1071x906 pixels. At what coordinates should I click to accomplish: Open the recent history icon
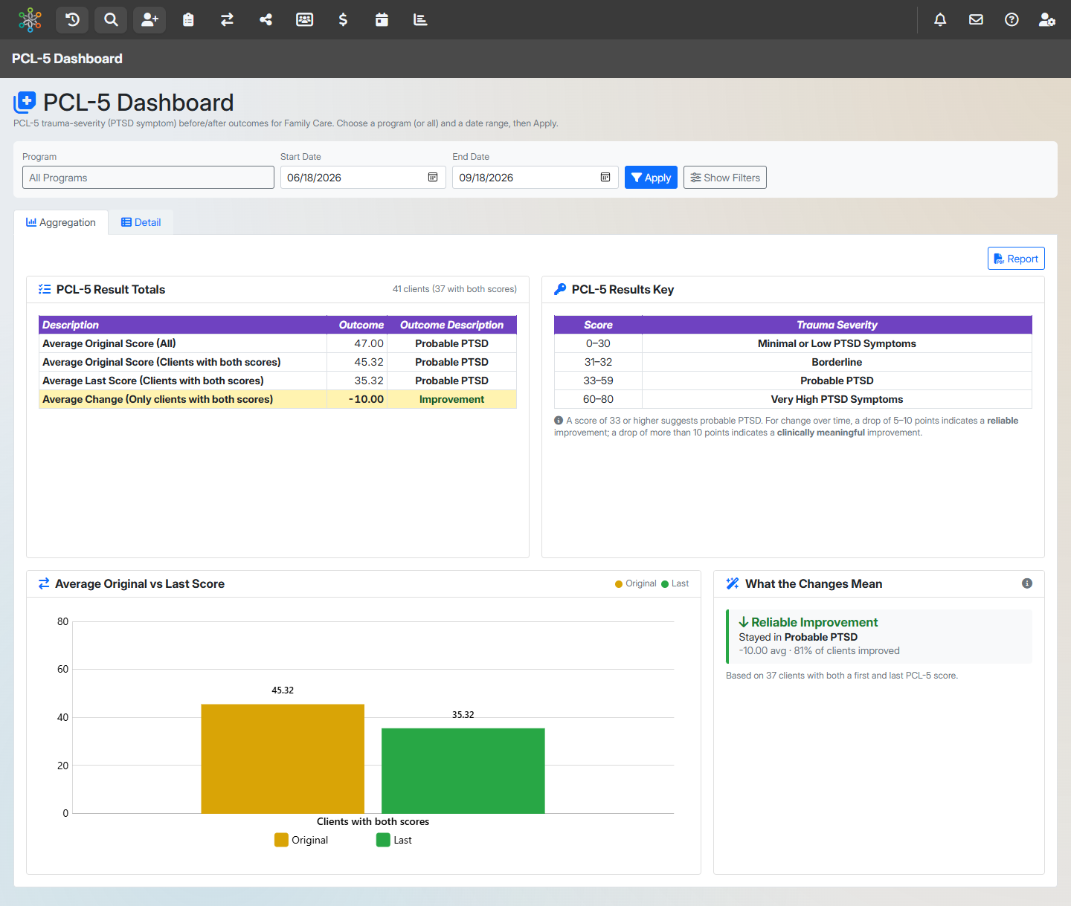(x=72, y=19)
